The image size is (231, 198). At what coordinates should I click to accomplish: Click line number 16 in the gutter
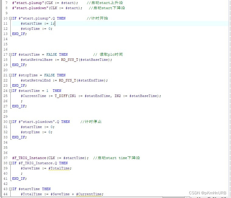pyautogui.click(x=5, y=49)
